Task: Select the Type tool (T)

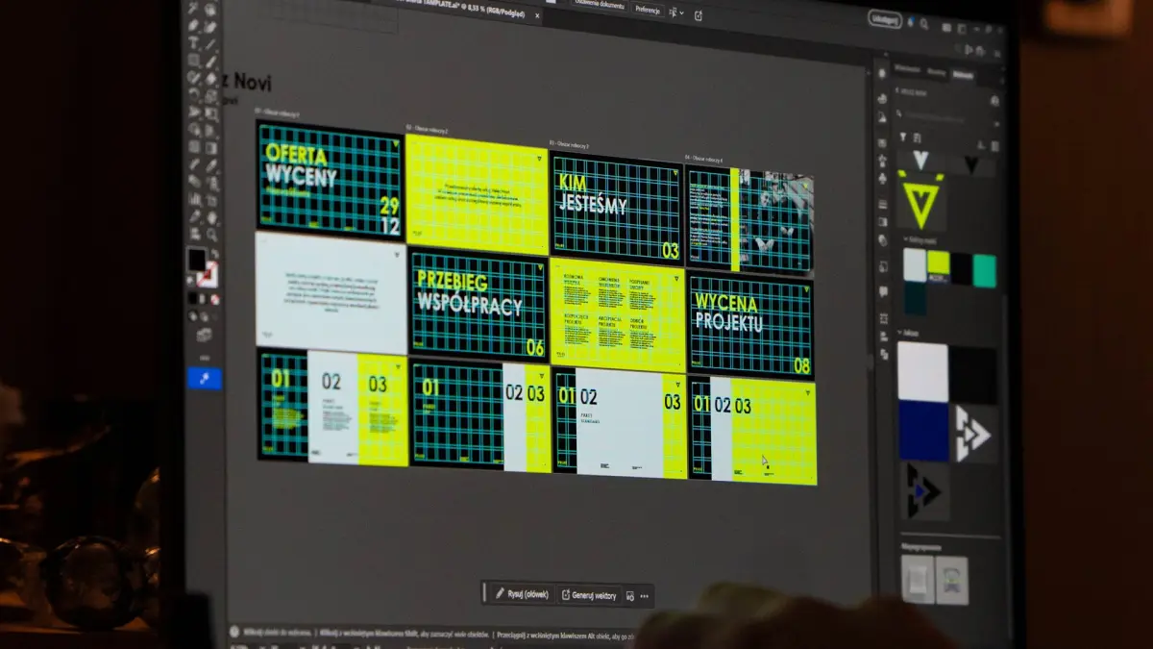Action: click(194, 42)
